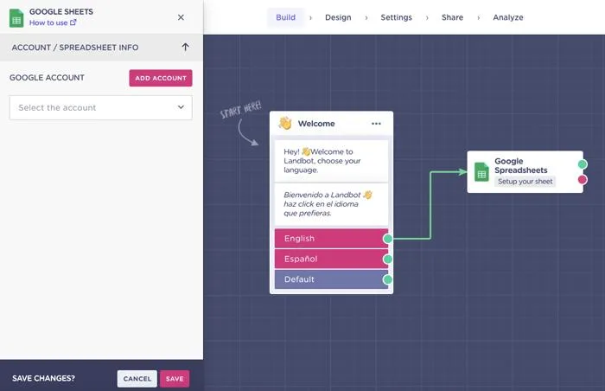This screenshot has width=605, height=391.
Task: Switch to the Design tab
Action: click(338, 17)
